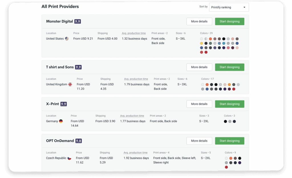Viewport: 292px width, 178px height.
Task: Click the 1.92 business days value
Action: (136, 158)
